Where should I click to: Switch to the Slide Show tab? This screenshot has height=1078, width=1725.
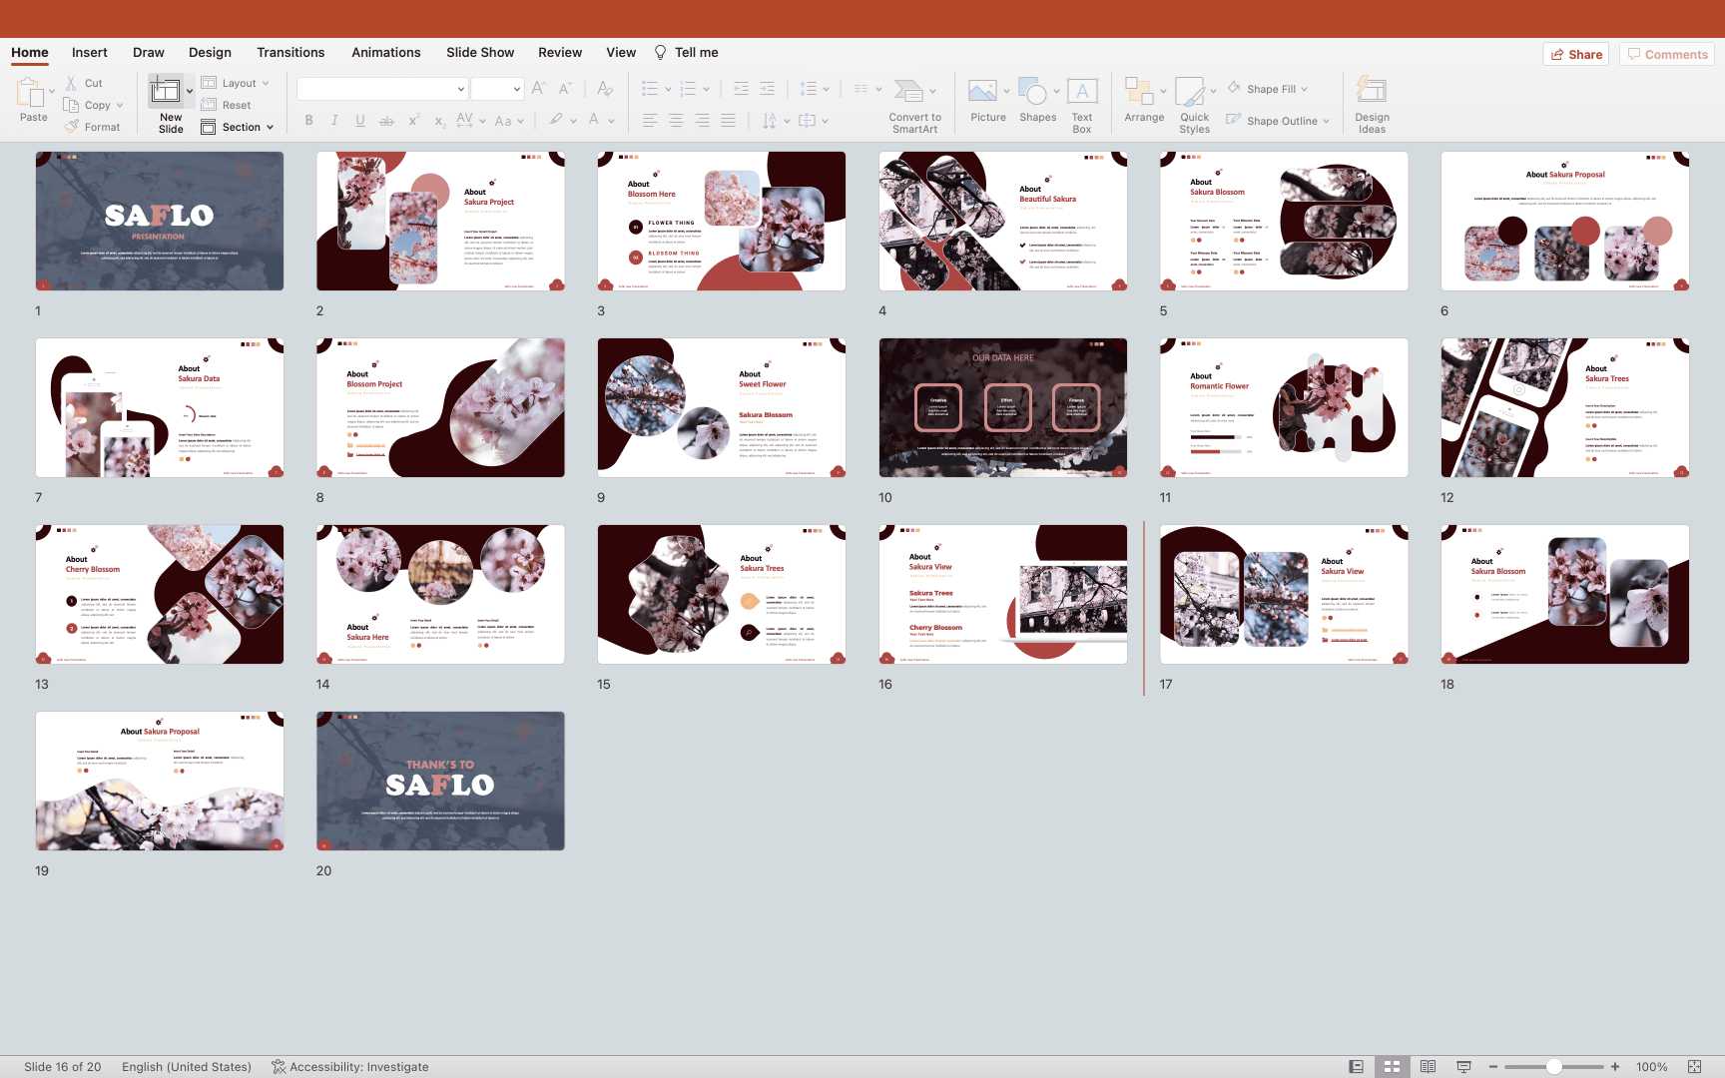(480, 52)
